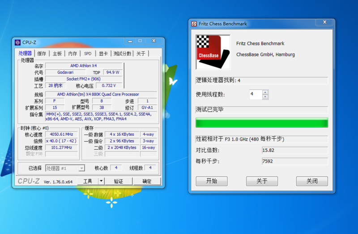Click the extended model value 38

102,107
